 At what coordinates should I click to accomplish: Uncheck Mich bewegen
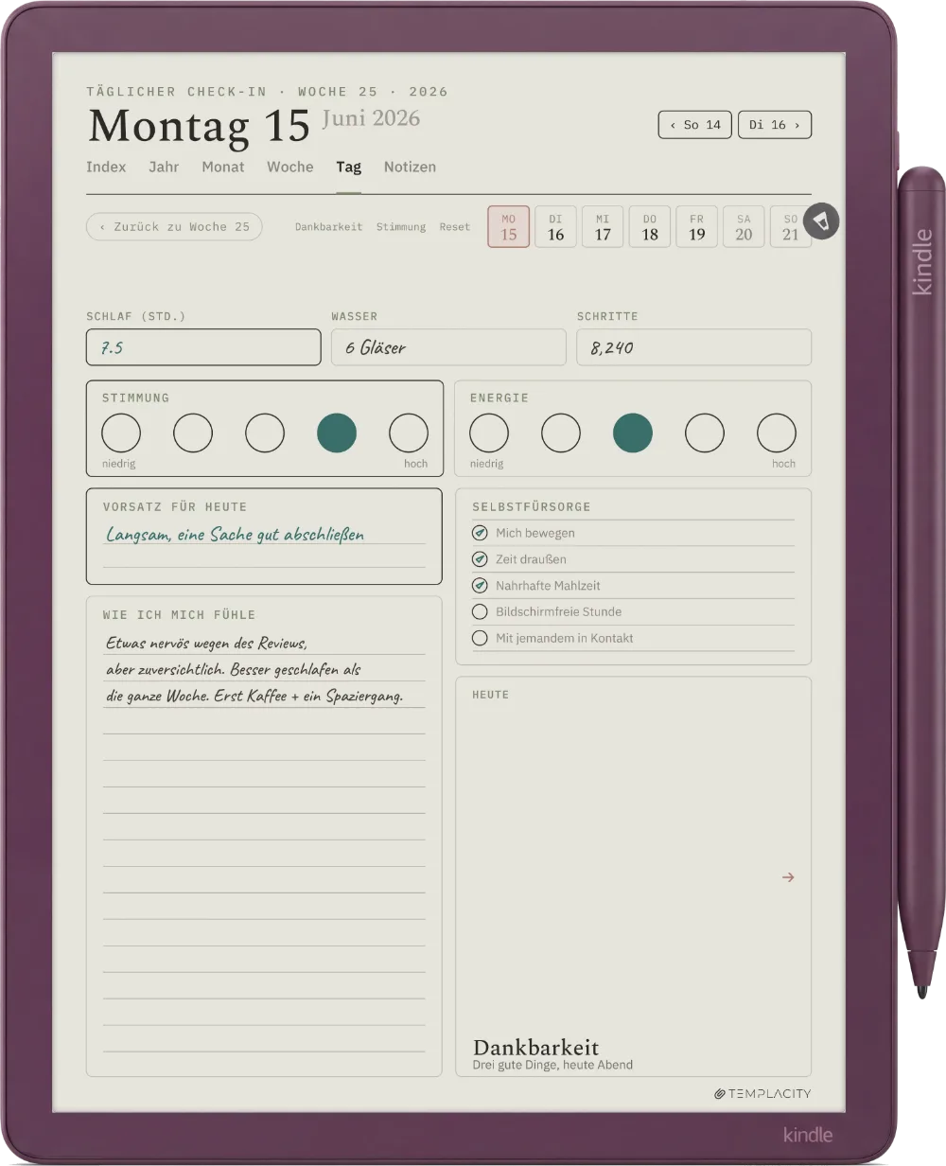pos(480,533)
